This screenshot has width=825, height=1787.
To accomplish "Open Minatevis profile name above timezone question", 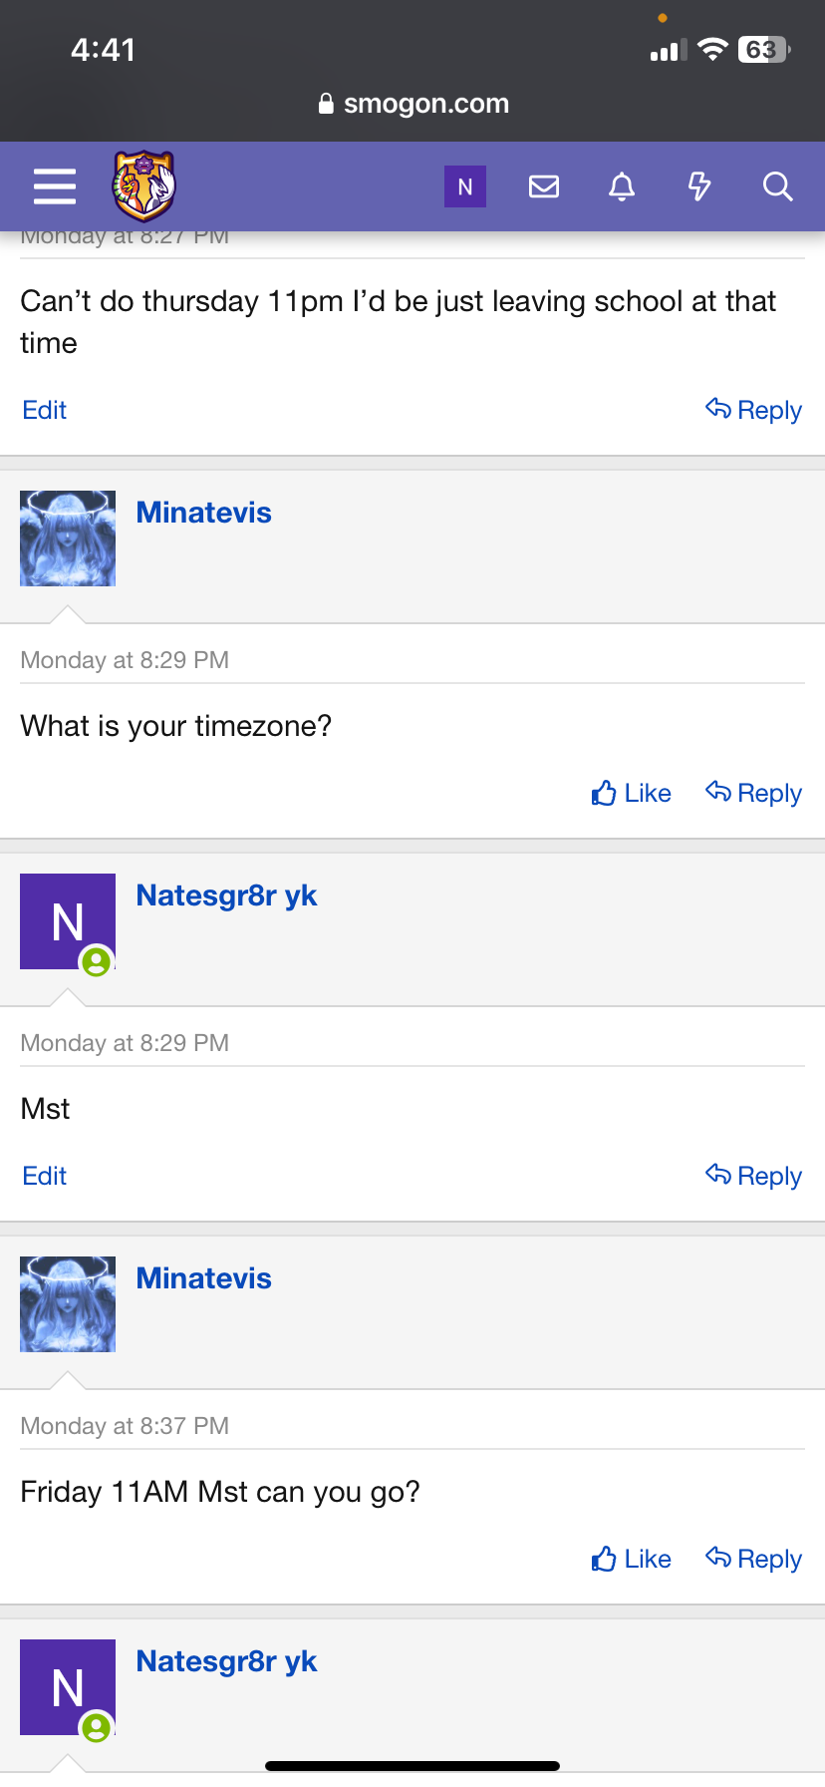I will pos(204,513).
